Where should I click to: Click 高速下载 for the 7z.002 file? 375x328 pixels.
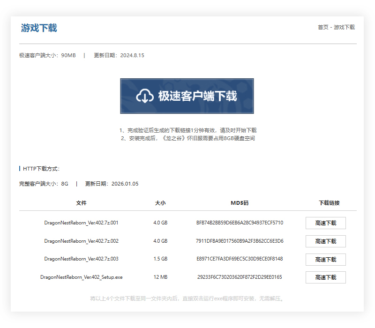325,241
